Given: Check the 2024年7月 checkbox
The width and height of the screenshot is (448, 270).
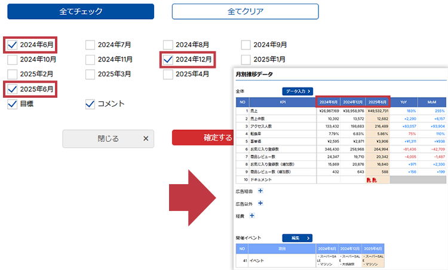Looking at the screenshot, I should click(x=90, y=45).
